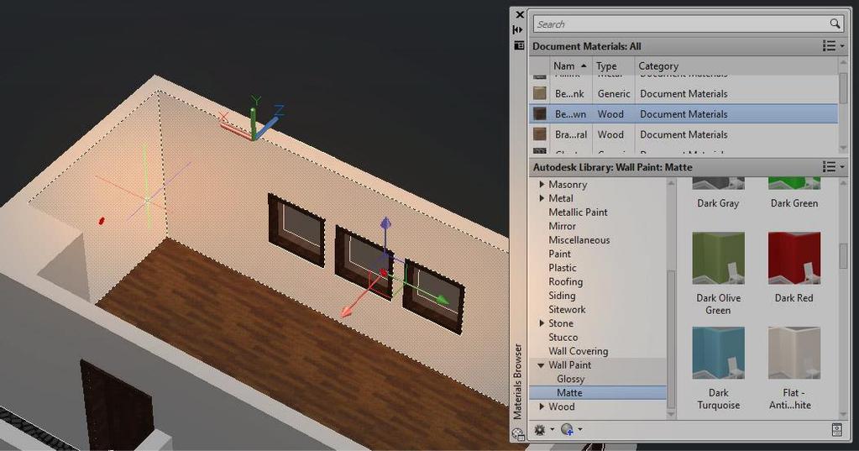The width and height of the screenshot is (859, 451).
Task: Open palette properties menu icon
Action: (519, 45)
